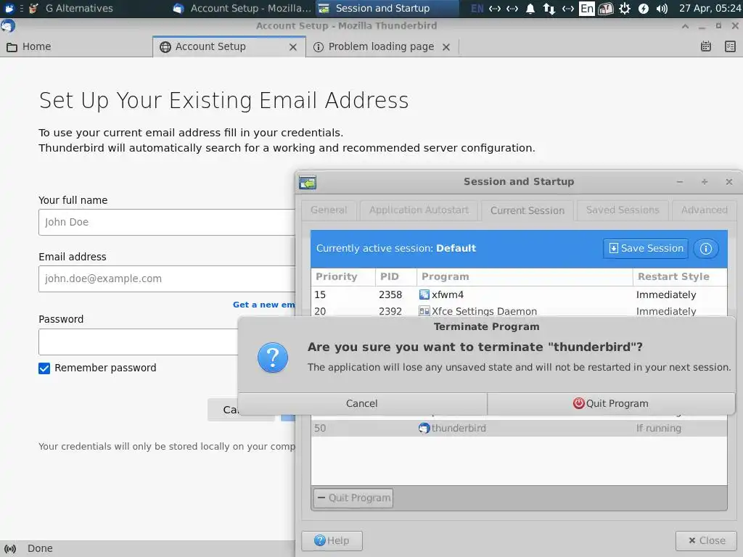The width and height of the screenshot is (743, 557).
Task: Click the network up/down arrows tray icon
Action: 549,9
